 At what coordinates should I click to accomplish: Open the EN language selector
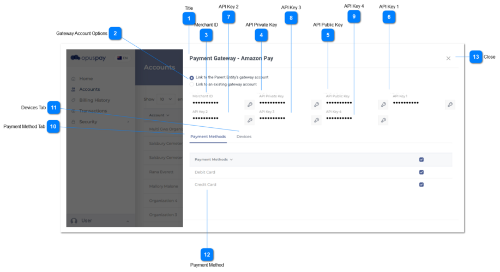click(x=122, y=58)
